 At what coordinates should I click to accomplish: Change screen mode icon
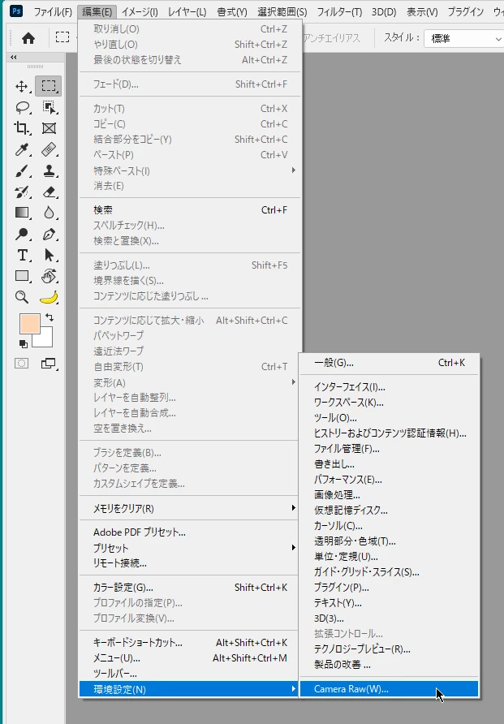tap(49, 364)
